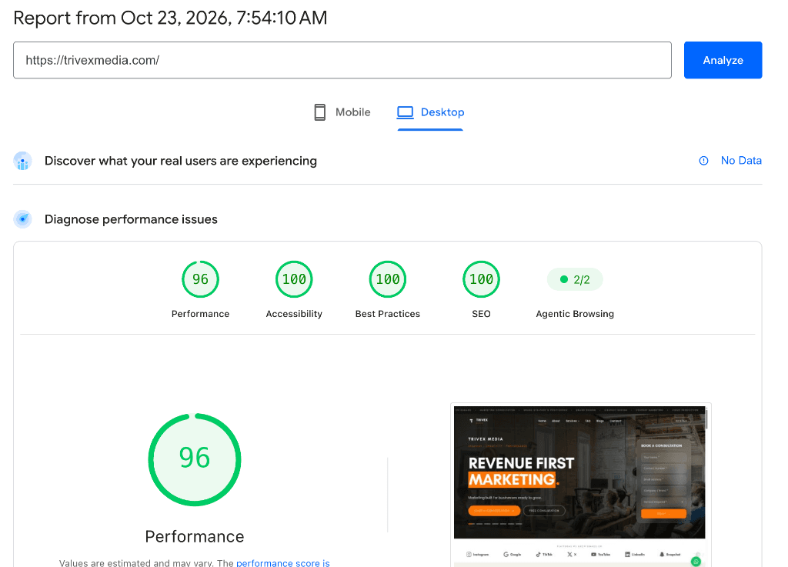Focus the URL input field with trivexmedia.com
Screen dimensions: 788x567
(342, 60)
